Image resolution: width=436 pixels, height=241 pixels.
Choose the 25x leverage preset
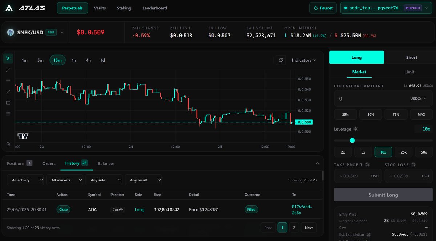pyautogui.click(x=403, y=152)
